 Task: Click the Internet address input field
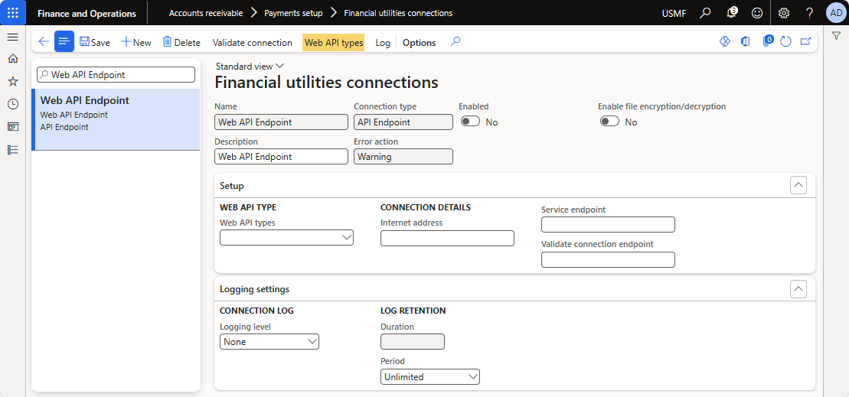(x=447, y=238)
